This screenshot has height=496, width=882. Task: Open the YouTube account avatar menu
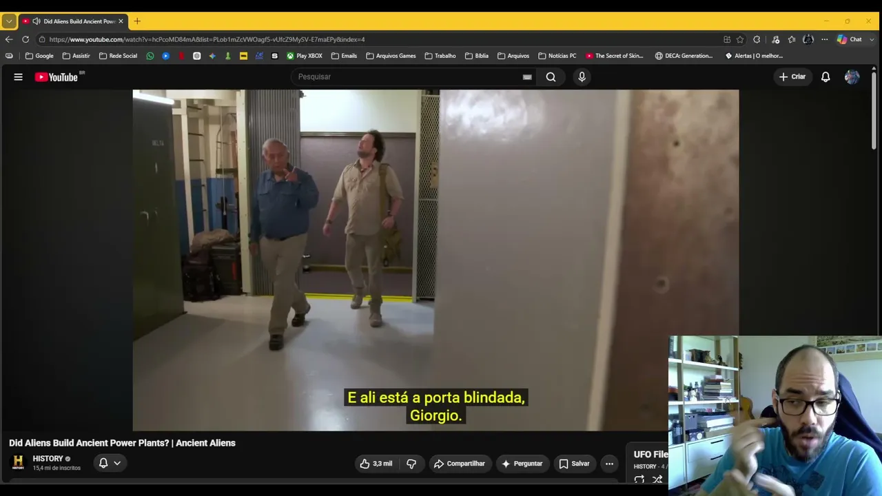[852, 77]
